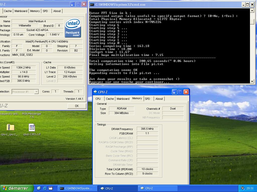
Task: Close the CPU-Z memory window
Action: pos(186,92)
